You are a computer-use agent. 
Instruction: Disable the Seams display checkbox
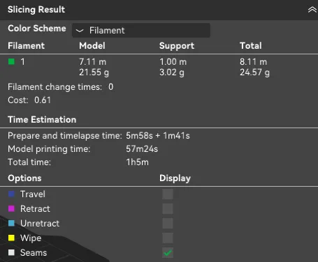point(168,252)
